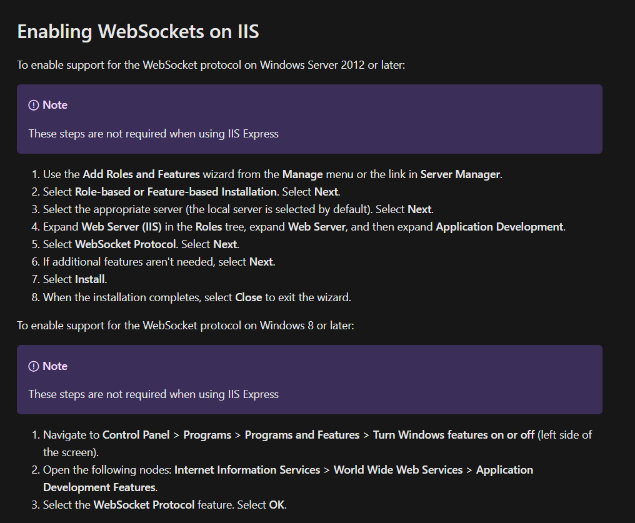Click the bold "Programs and Features" text
The height and width of the screenshot is (523, 635).
pos(302,435)
